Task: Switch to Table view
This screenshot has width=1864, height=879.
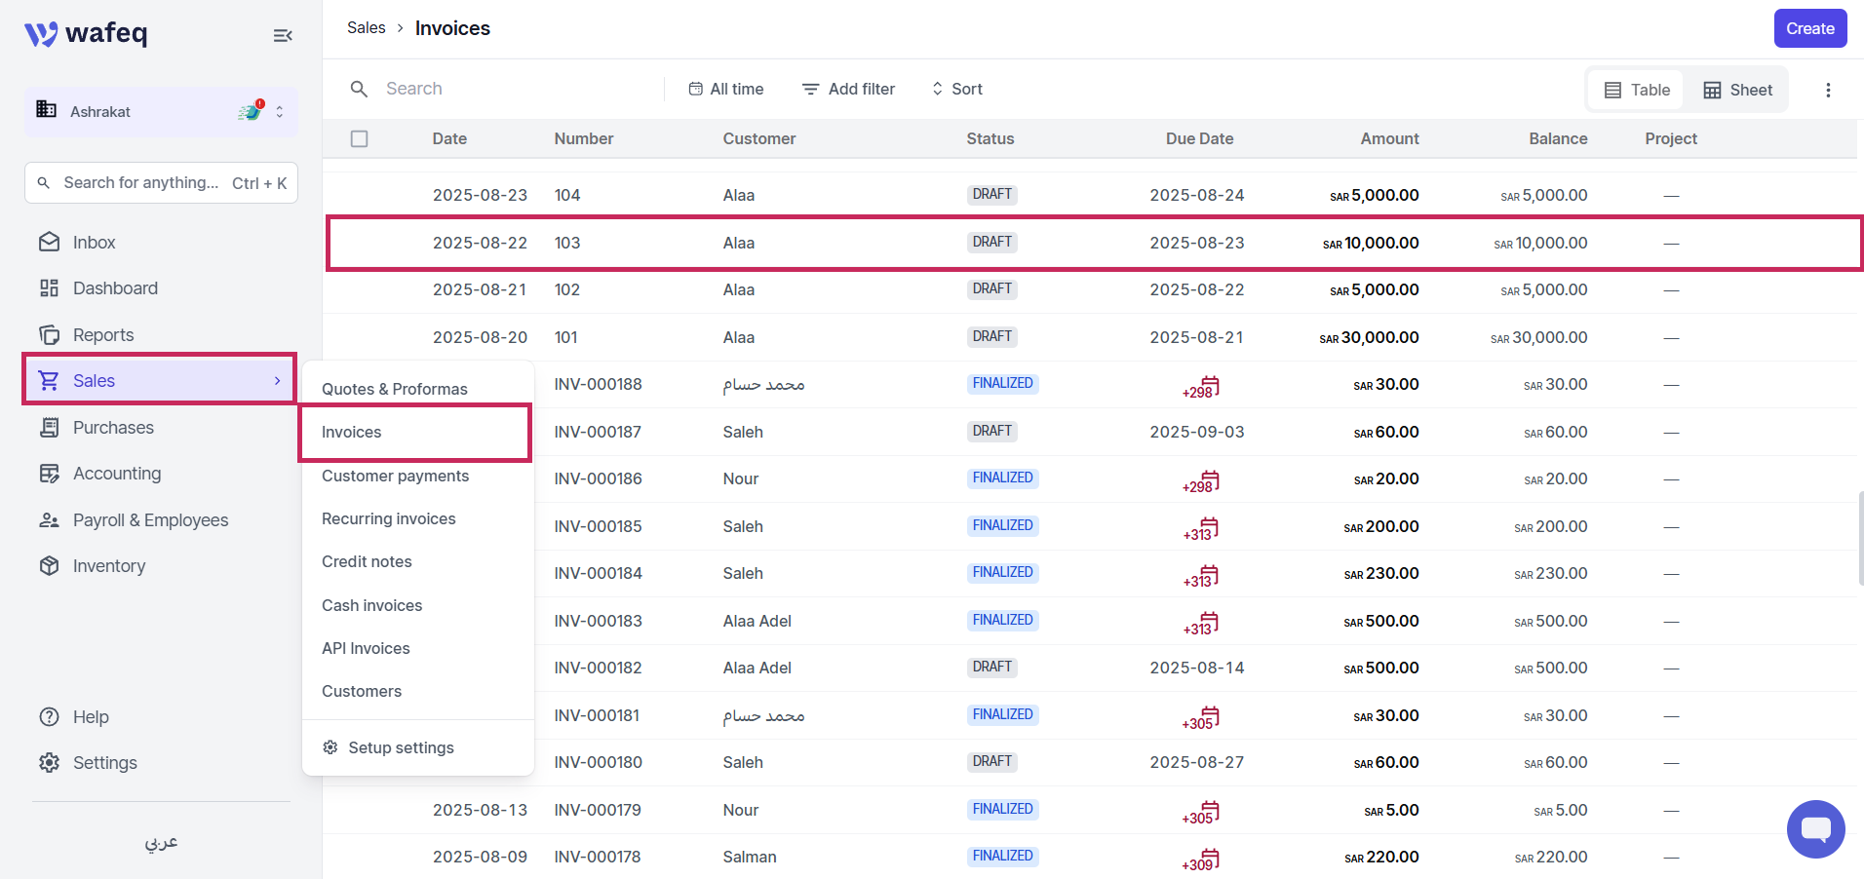Action: (1637, 91)
